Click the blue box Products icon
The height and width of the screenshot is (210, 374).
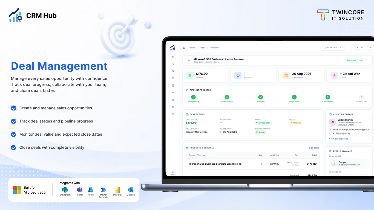(x=238, y=75)
